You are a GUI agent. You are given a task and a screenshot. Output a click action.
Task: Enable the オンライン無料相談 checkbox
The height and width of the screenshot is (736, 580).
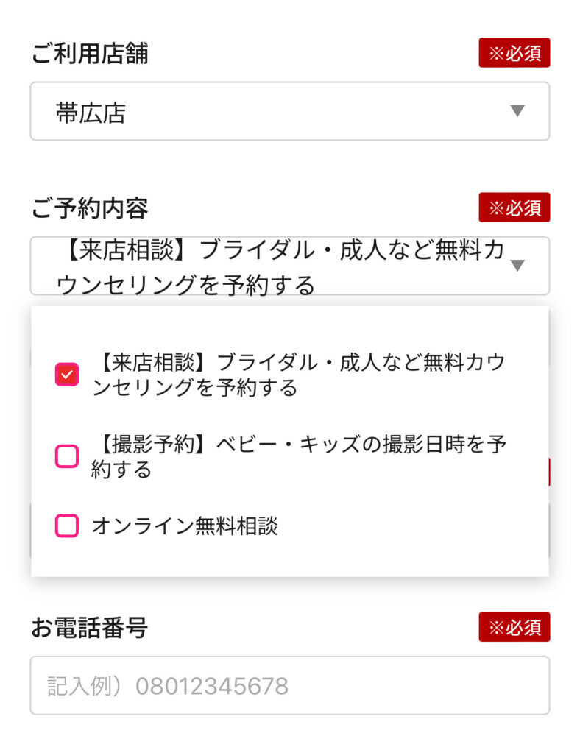(x=67, y=526)
